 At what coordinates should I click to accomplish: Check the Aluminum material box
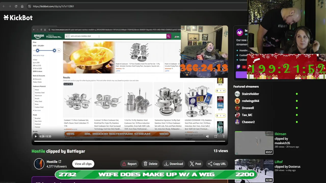tap(34, 96)
